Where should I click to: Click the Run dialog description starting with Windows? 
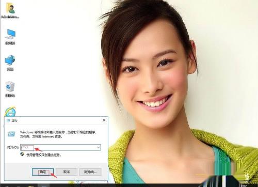click(x=58, y=134)
